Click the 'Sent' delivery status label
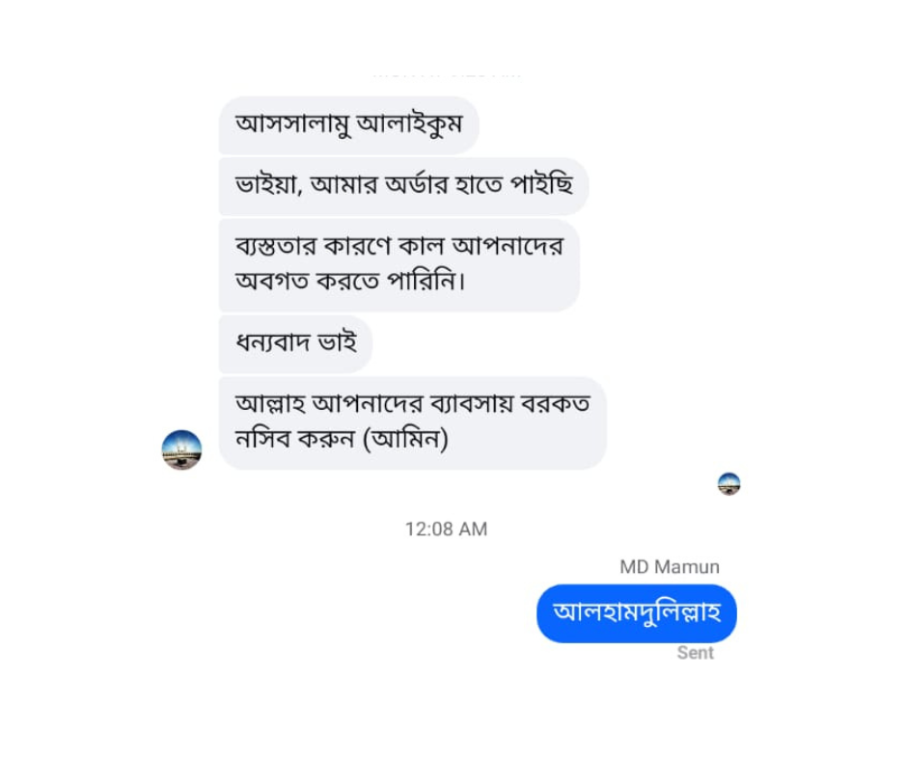 695,653
